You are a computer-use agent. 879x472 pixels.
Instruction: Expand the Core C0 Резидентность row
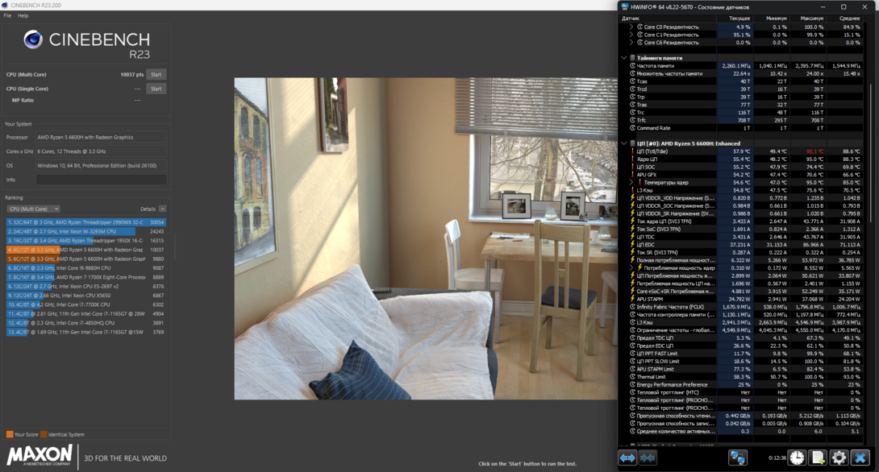[x=631, y=27]
